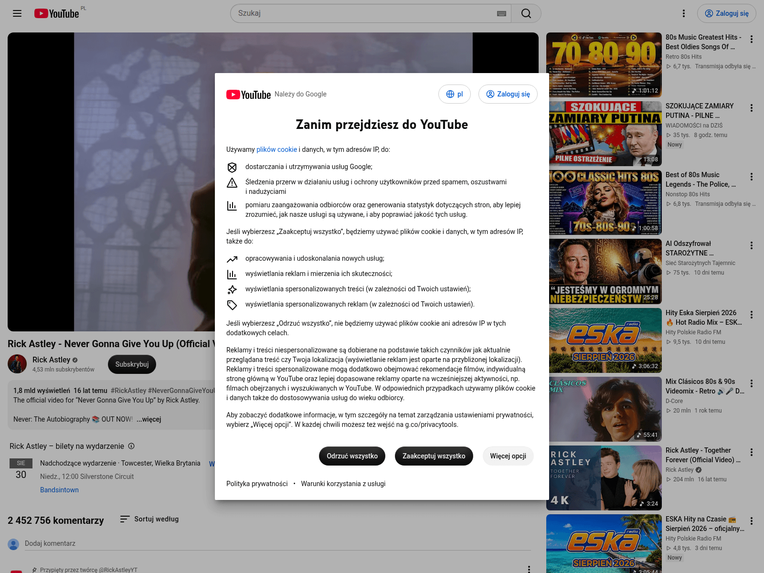Click the #RickAstley hashtag in the description

pos(128,391)
